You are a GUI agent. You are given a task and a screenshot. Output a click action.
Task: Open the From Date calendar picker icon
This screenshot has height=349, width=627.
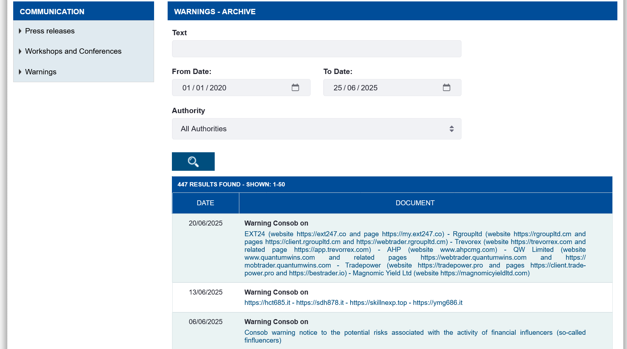[x=295, y=88]
